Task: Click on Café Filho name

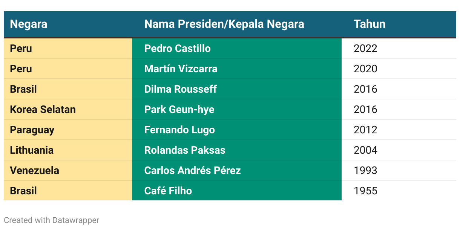Action: click(168, 191)
